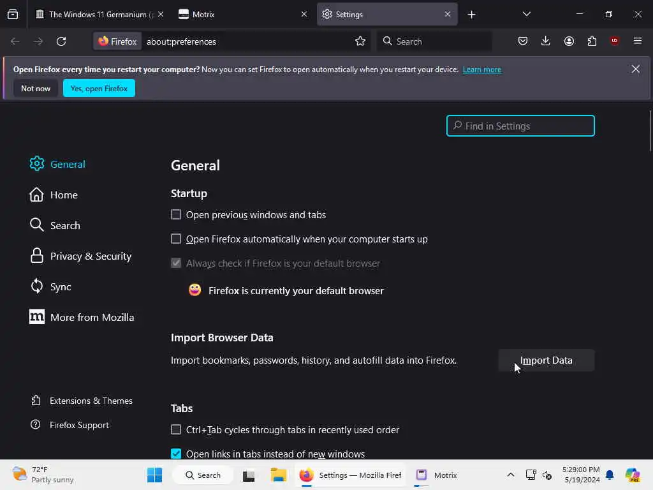Dismiss the startup notification bar
The height and width of the screenshot is (490, 653).
636,69
